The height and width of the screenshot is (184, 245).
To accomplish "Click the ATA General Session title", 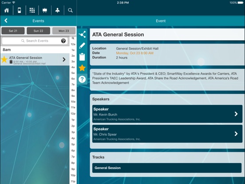I will (118, 35).
